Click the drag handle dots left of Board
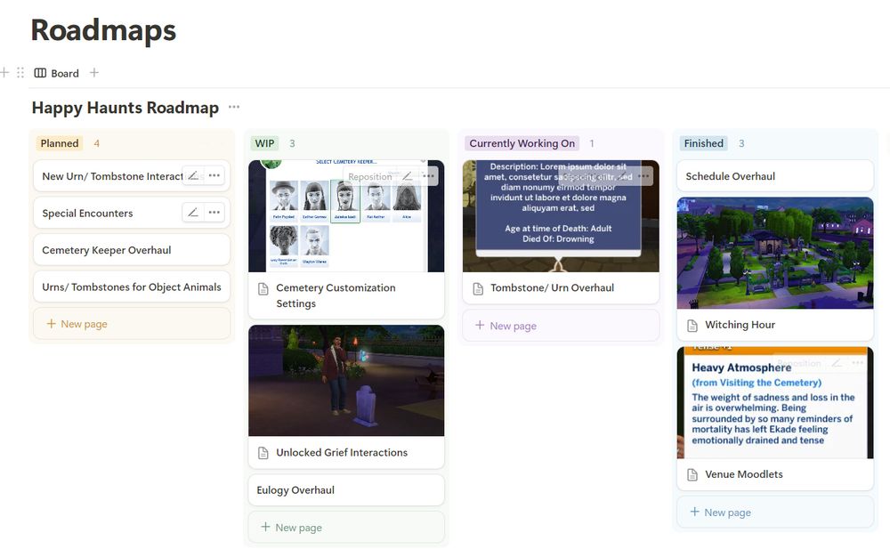Image resolution: width=890 pixels, height=549 pixels. tap(20, 73)
